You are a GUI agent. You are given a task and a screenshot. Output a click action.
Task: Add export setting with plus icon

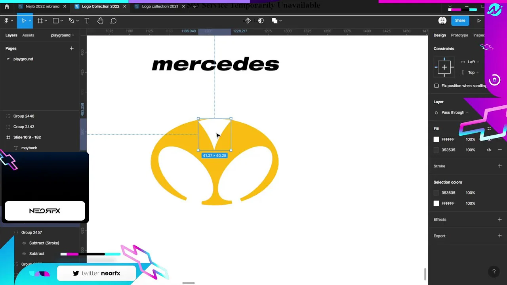pyautogui.click(x=499, y=236)
